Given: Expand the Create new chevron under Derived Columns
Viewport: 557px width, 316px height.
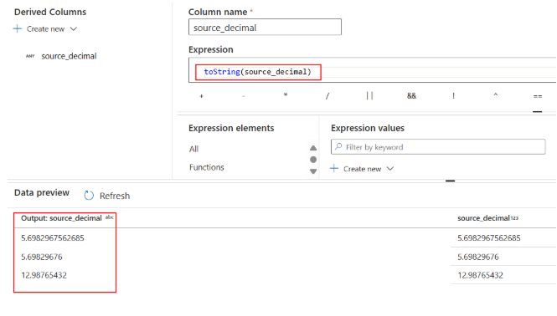Looking at the screenshot, I should point(73,29).
